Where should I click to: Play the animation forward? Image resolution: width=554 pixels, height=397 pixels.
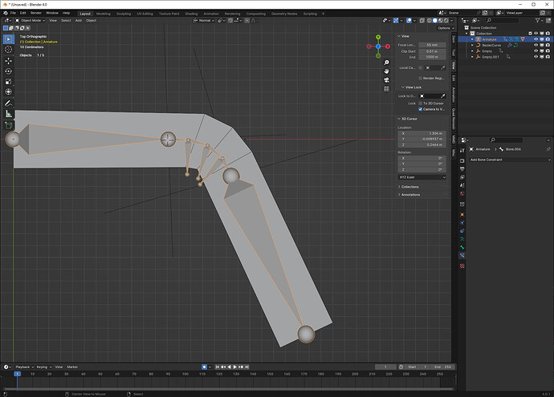pyautogui.click(x=235, y=367)
